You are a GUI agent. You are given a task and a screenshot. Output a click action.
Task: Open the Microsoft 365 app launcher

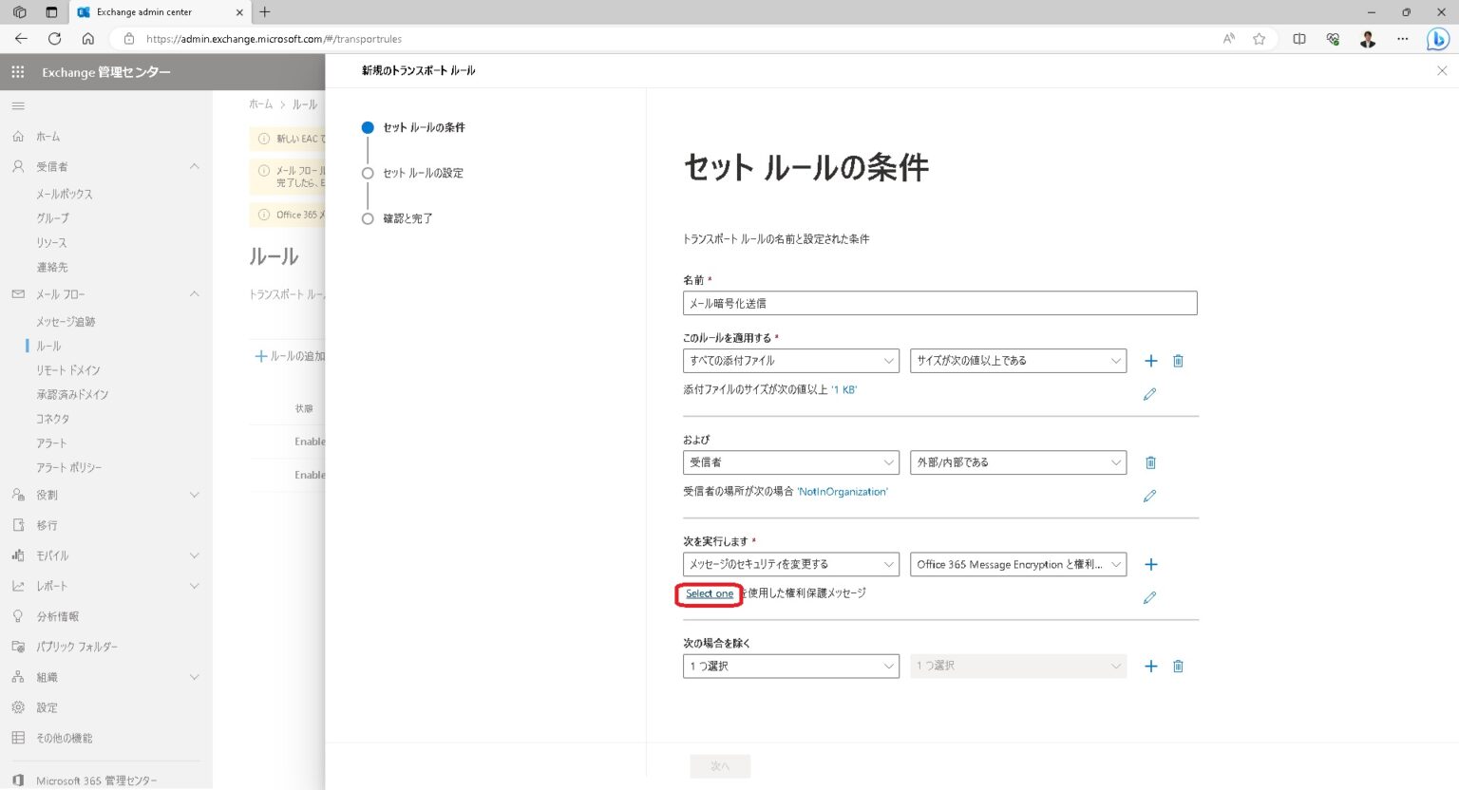click(17, 72)
